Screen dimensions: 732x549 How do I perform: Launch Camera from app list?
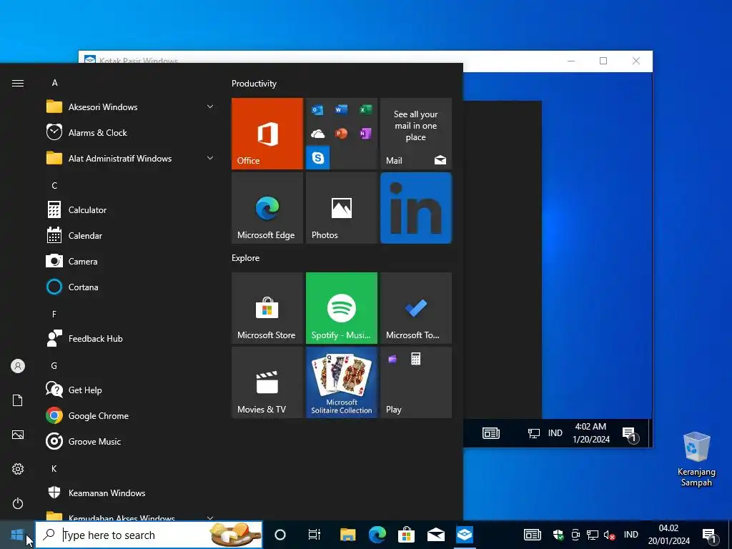click(130, 262)
